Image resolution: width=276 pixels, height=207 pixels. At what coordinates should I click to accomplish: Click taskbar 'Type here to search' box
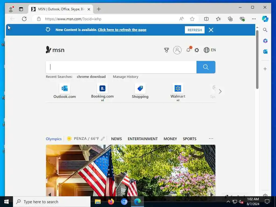click(x=52, y=202)
